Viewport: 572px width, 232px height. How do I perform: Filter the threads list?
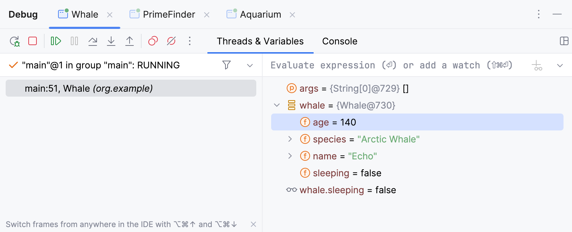(x=227, y=65)
